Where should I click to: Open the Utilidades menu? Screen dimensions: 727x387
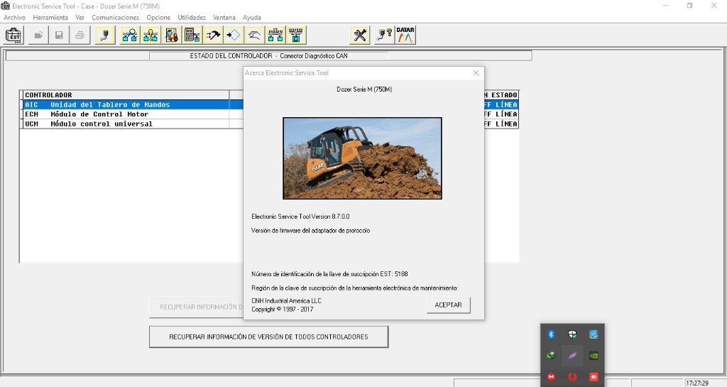pyautogui.click(x=192, y=18)
